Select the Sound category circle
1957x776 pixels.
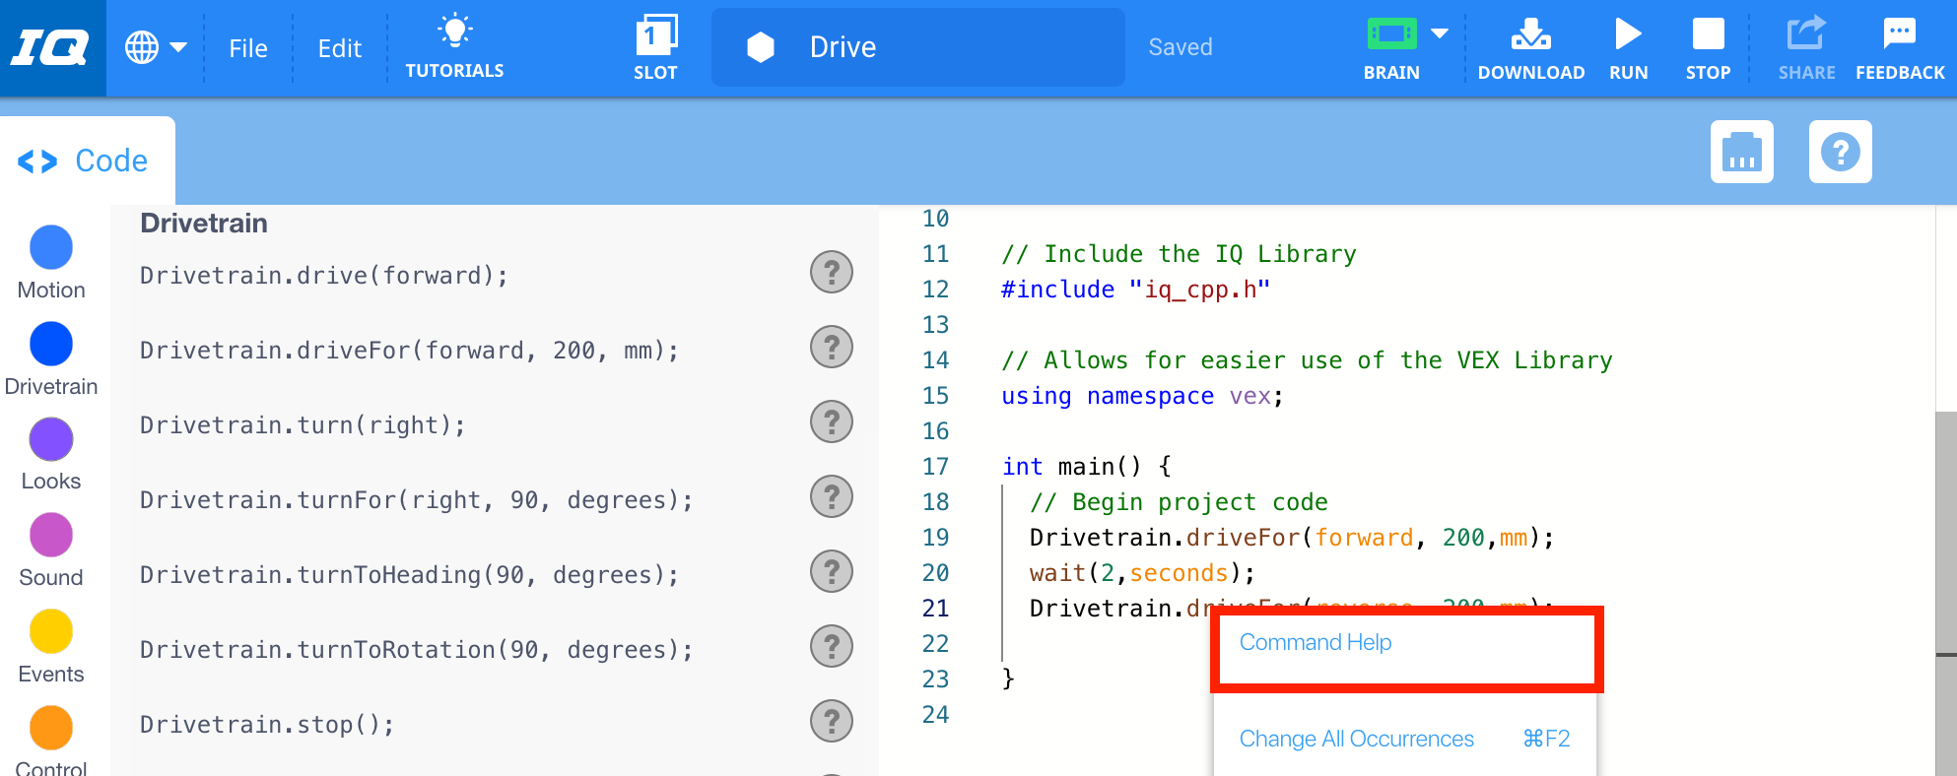(x=51, y=535)
